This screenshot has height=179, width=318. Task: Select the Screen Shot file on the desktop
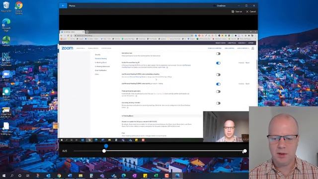click(x=6, y=113)
